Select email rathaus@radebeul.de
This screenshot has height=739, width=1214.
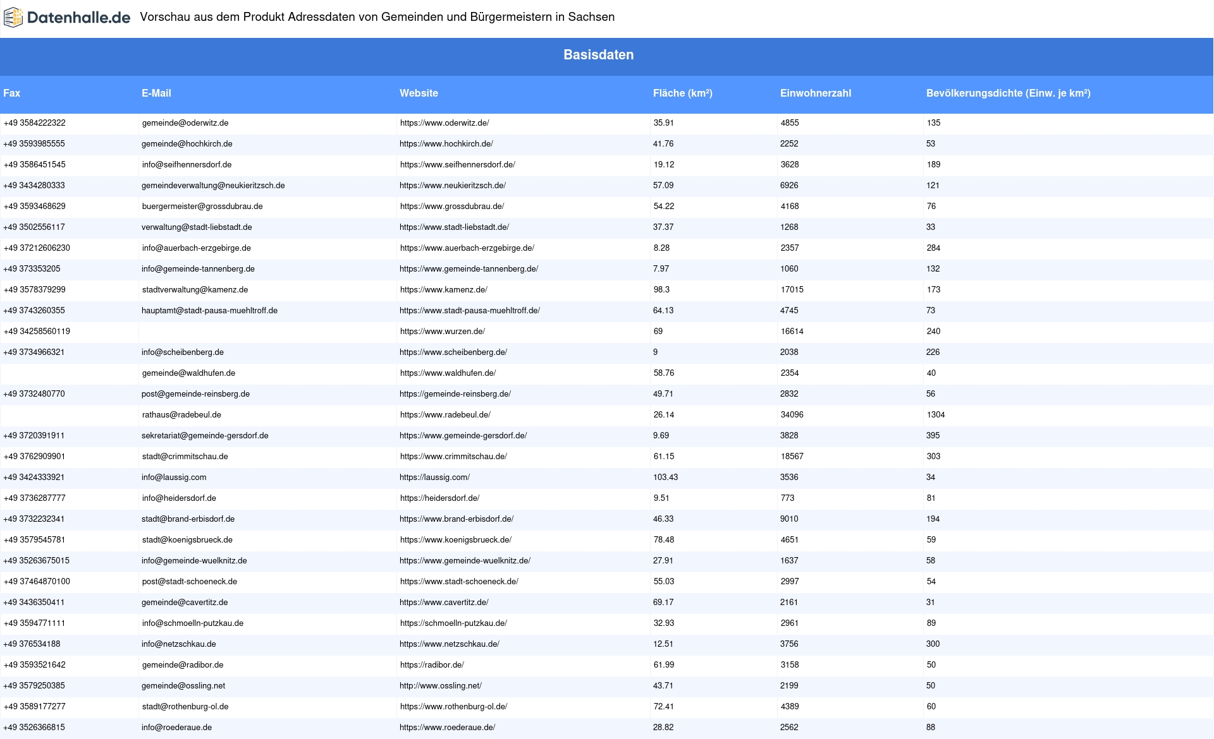(182, 415)
